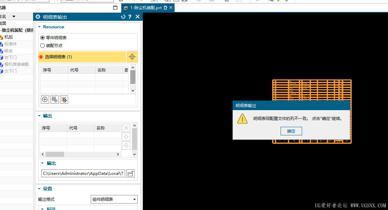Click 确定 in the warning dialog
Image resolution: width=388 pixels, height=210 pixels.
291,131
